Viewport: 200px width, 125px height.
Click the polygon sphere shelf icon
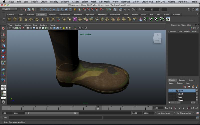point(9,19)
